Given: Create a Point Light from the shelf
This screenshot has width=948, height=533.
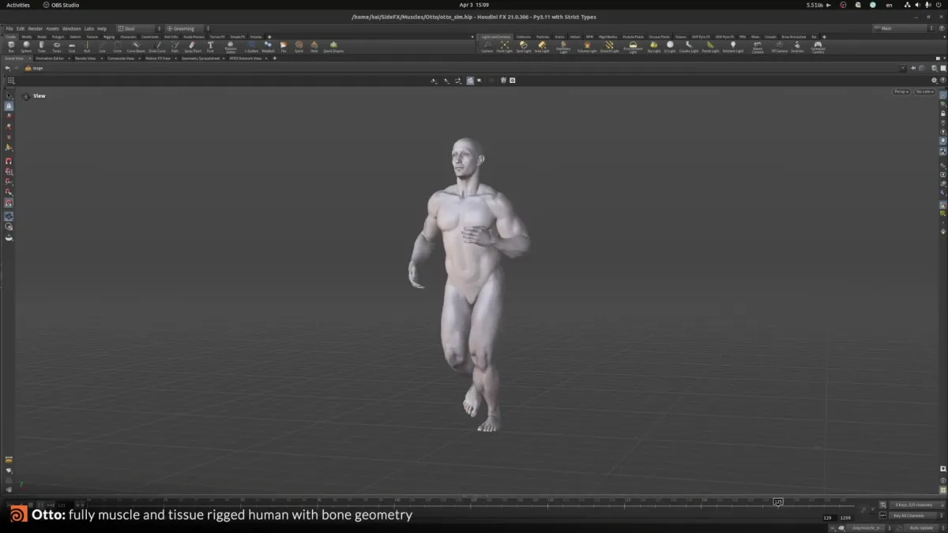Looking at the screenshot, I should click(x=504, y=47).
